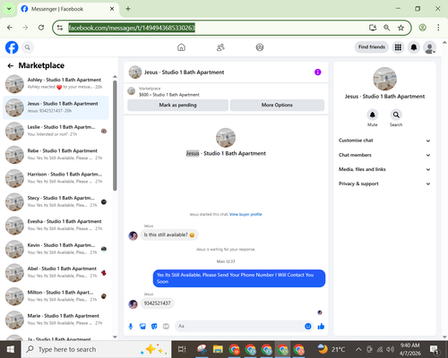448x358 pixels.
Task: Click More Options button
Action: (277, 105)
